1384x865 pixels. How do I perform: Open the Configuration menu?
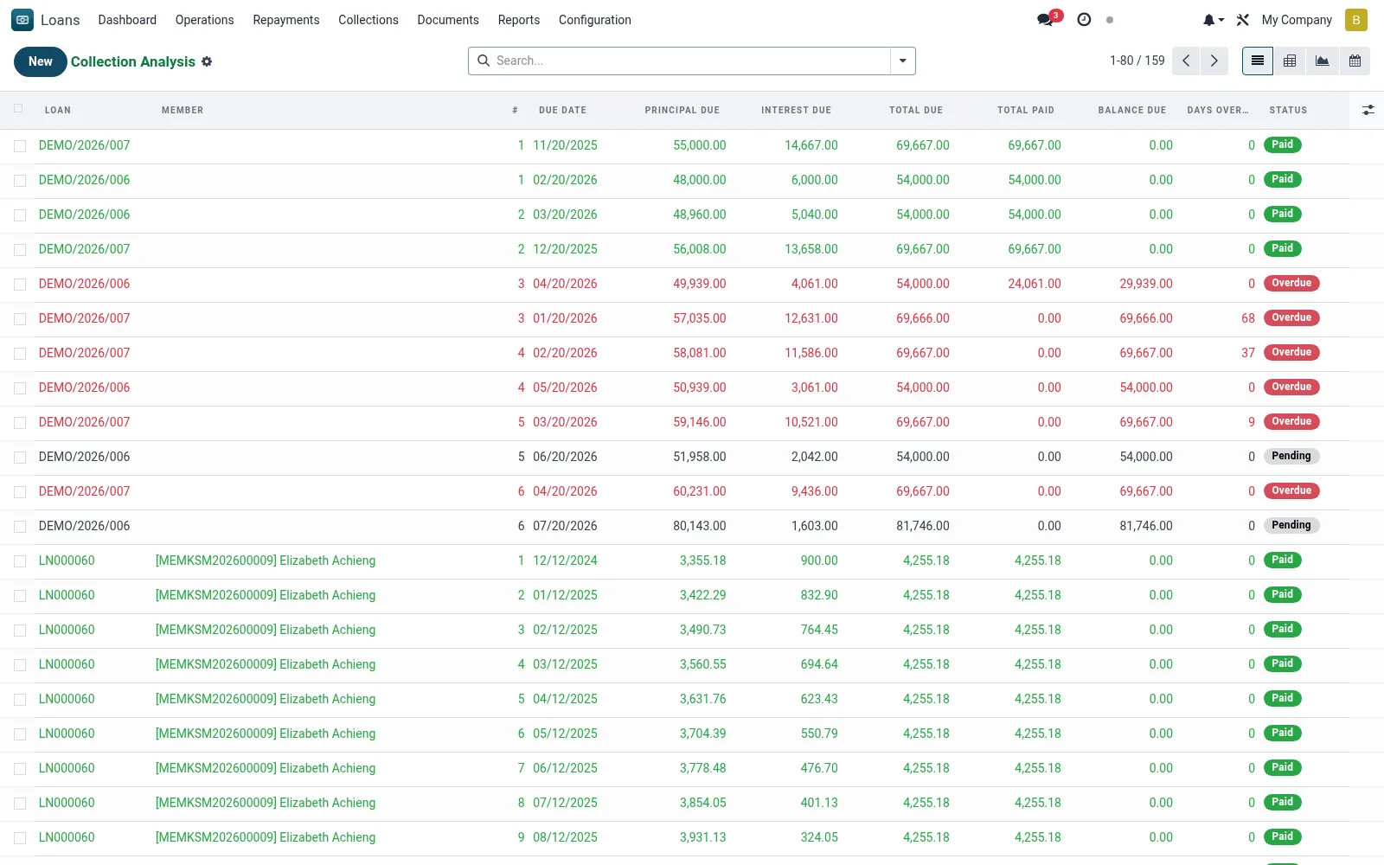point(595,20)
